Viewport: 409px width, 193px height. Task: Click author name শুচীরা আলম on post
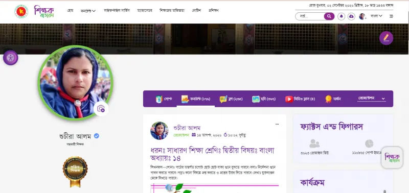187,128
